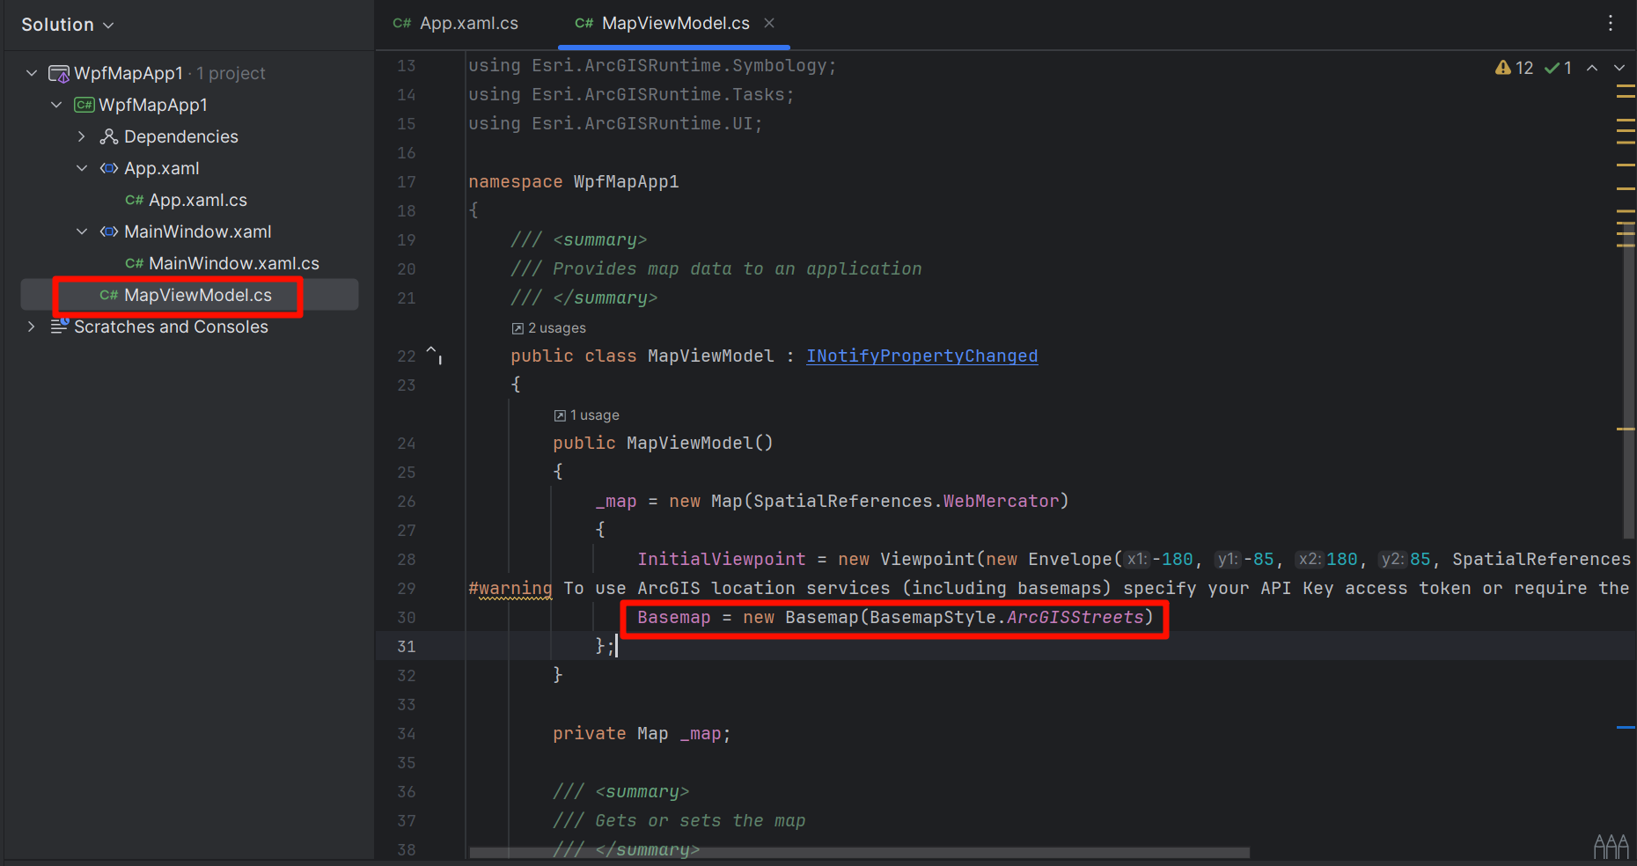Click the 12 warnings indicator
1637x866 pixels.
tap(1514, 68)
